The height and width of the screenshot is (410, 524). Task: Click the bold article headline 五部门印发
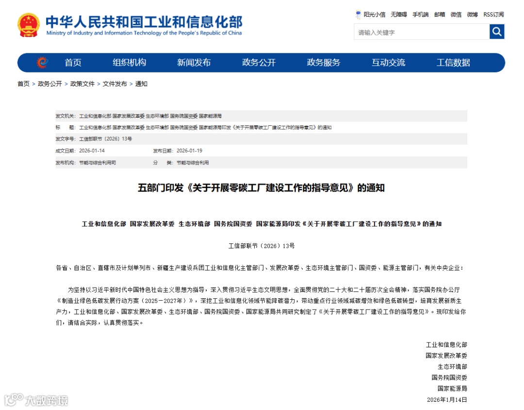click(x=261, y=188)
